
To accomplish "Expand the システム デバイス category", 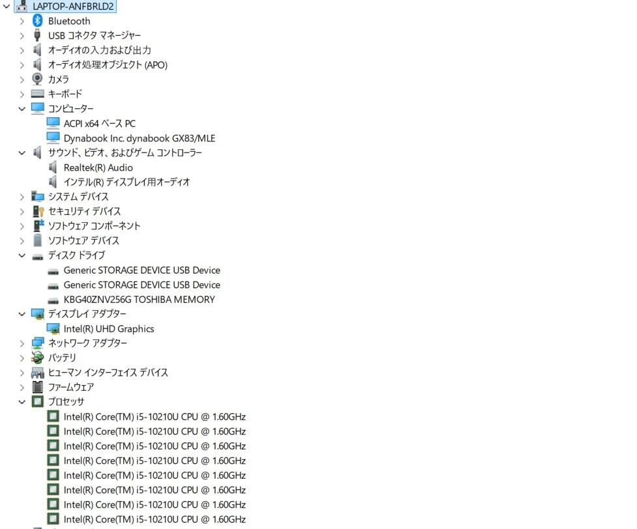I will 22,197.
